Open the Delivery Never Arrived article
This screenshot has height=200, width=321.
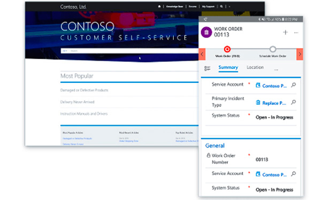(77, 102)
